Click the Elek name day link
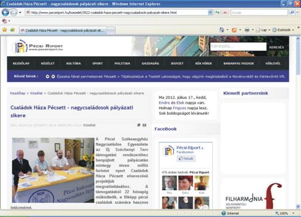The height and width of the screenshot is (217, 301). pos(180,103)
